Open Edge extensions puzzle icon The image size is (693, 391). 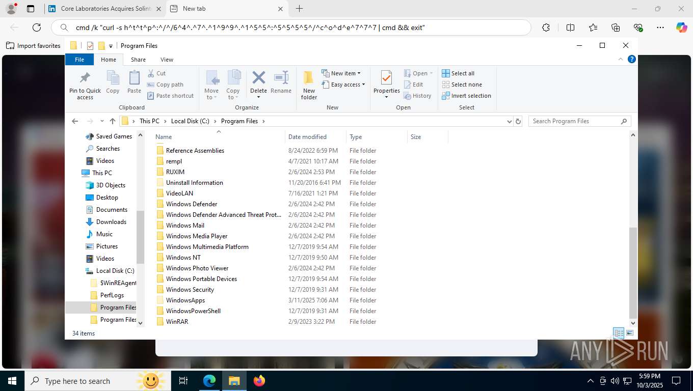pos(546,27)
